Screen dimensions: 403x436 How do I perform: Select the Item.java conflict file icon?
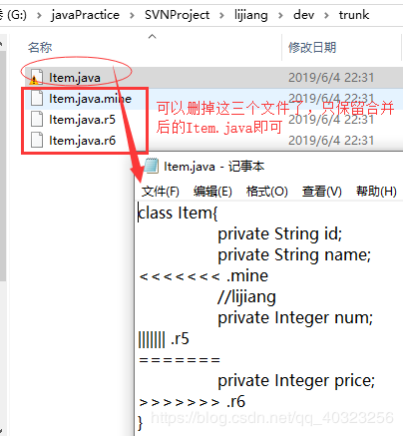36,77
